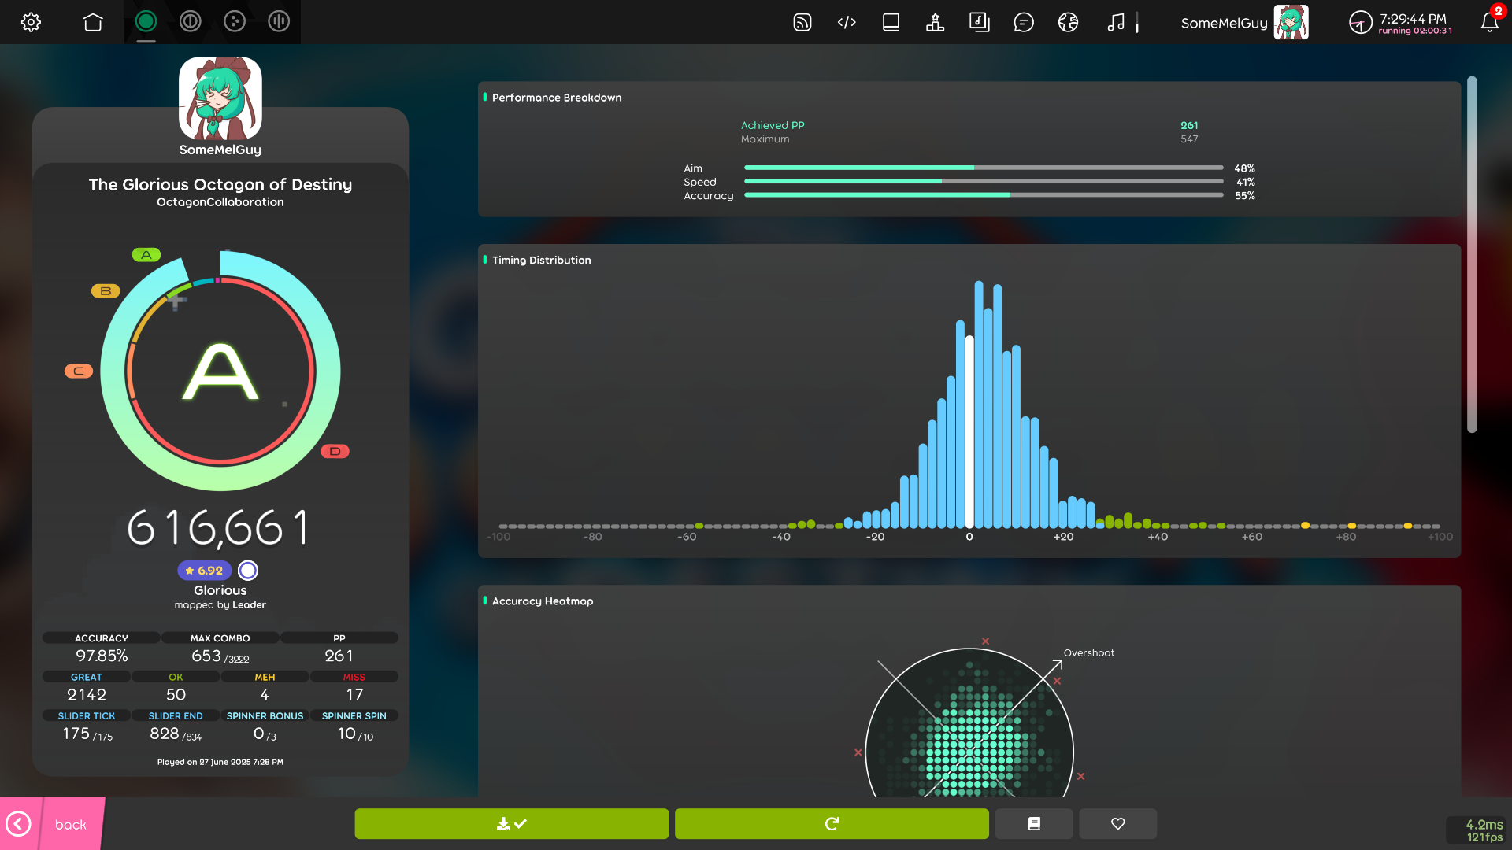This screenshot has width=1512, height=850.
Task: Click the green retry button
Action: 832,823
